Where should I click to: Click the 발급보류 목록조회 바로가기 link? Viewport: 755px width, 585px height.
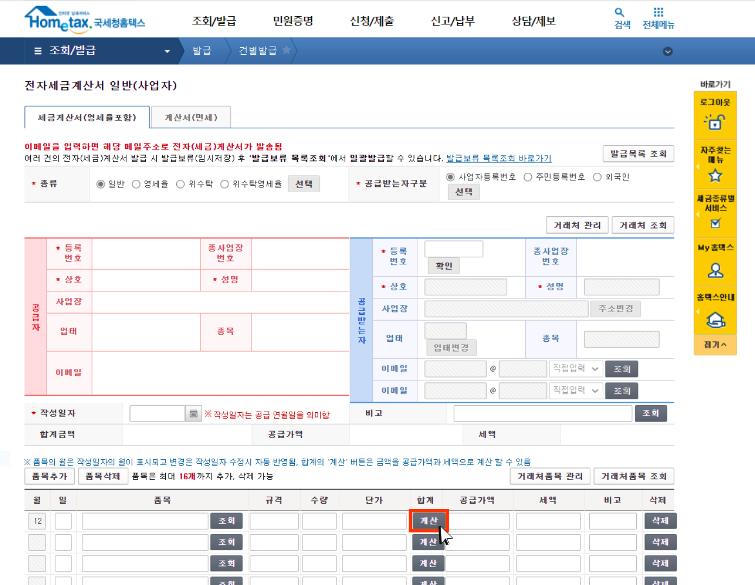[499, 158]
